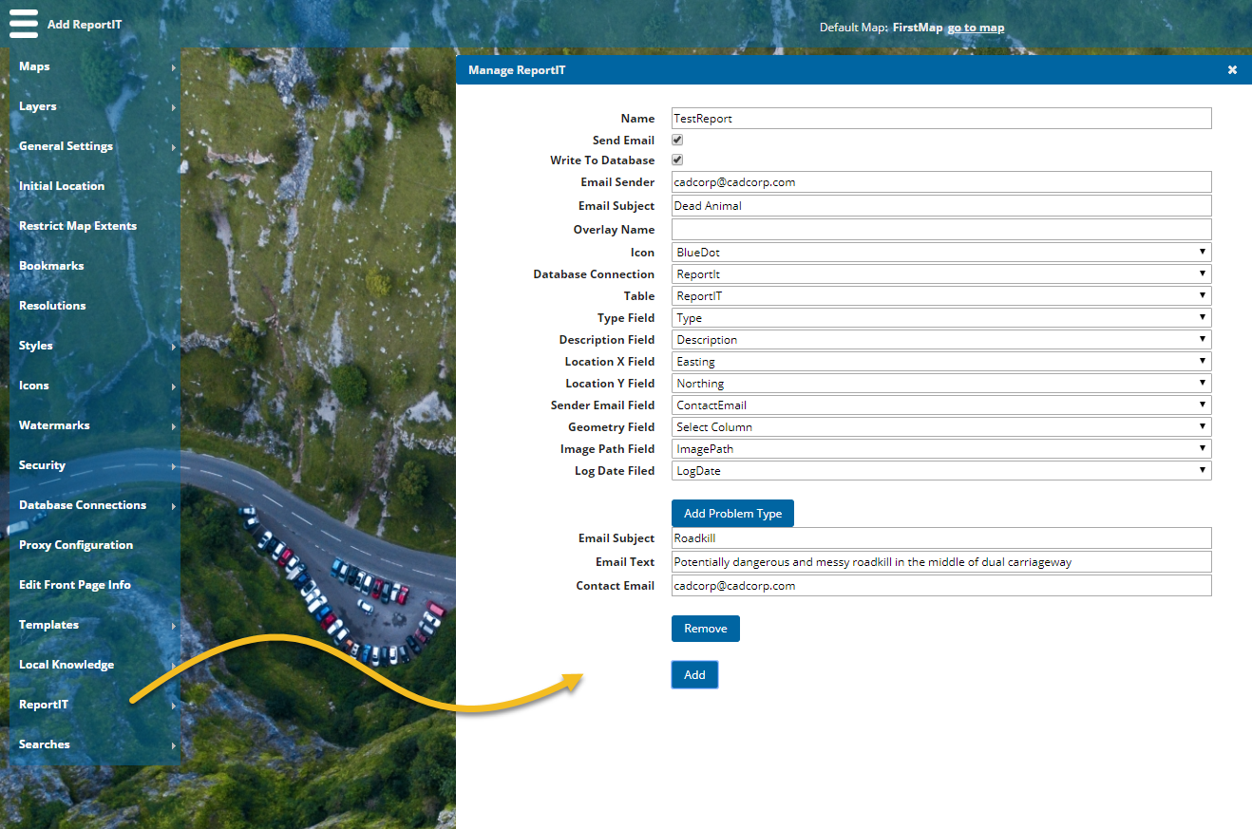Toggle the Send Email checkbox
The image size is (1252, 829).
pyautogui.click(x=677, y=140)
